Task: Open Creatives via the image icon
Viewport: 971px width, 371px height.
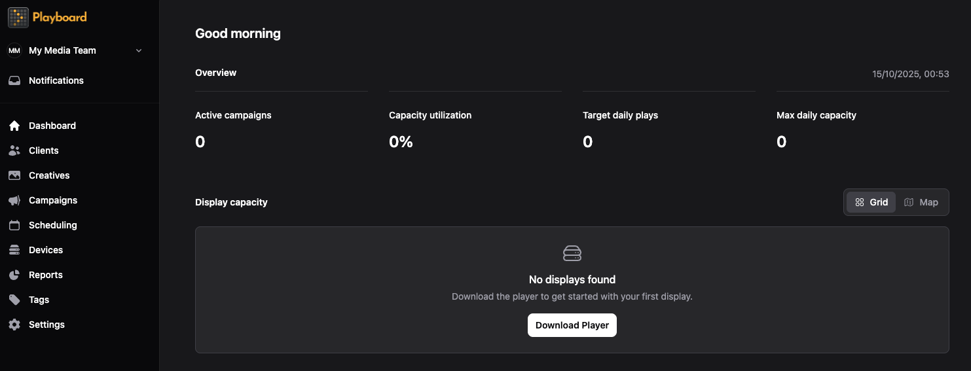Action: 14,175
